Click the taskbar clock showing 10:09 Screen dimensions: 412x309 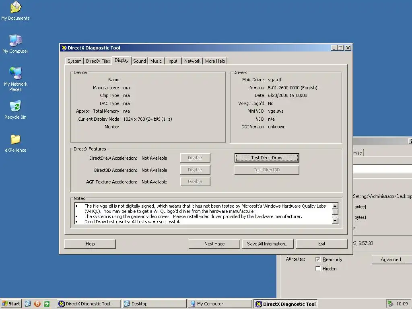click(402, 304)
